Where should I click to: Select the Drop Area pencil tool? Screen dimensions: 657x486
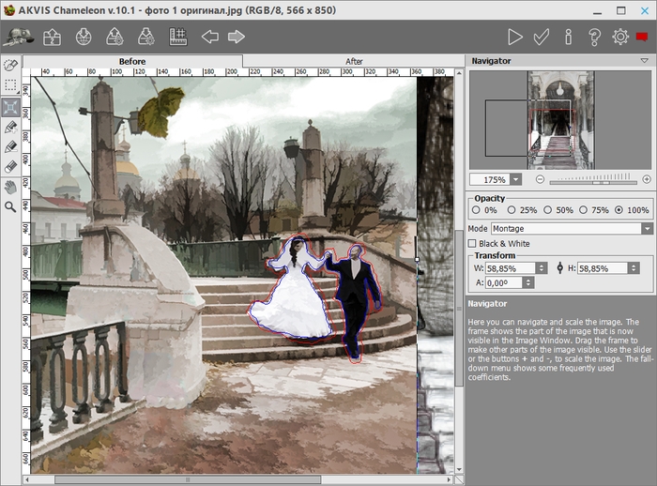coord(10,146)
